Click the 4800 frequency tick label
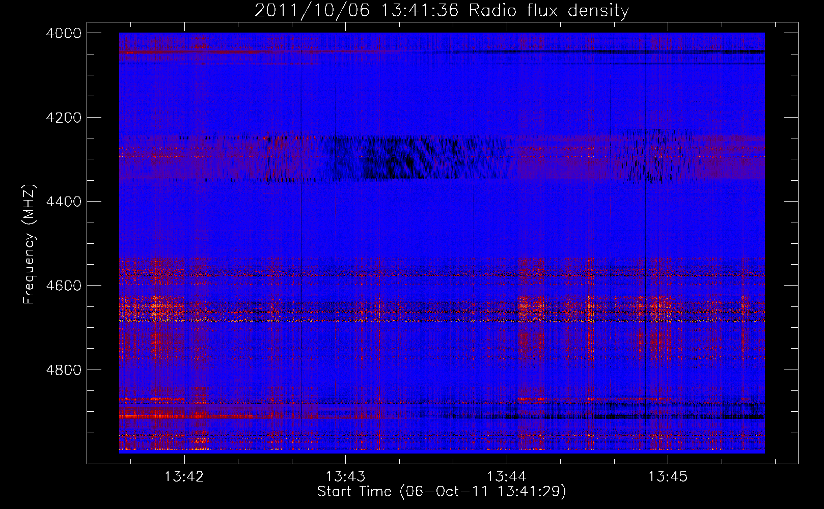Screen dimensions: 824x509 pos(63,370)
